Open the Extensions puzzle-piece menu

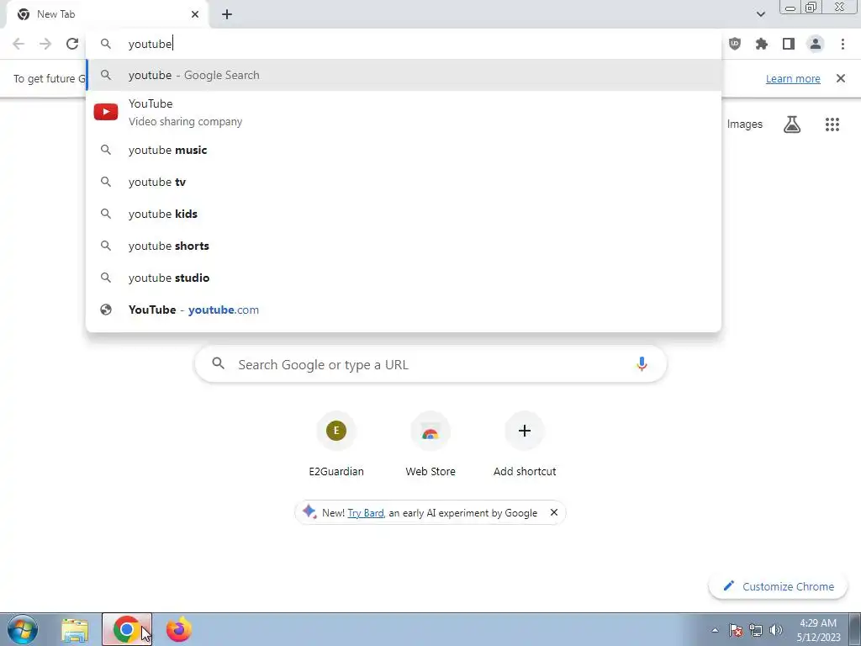(x=762, y=44)
